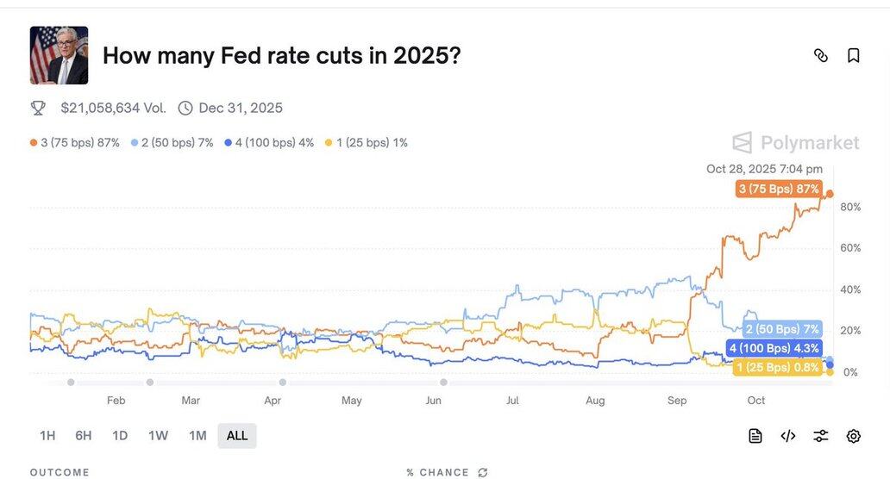Open the document notes icon below chart

[x=755, y=436]
